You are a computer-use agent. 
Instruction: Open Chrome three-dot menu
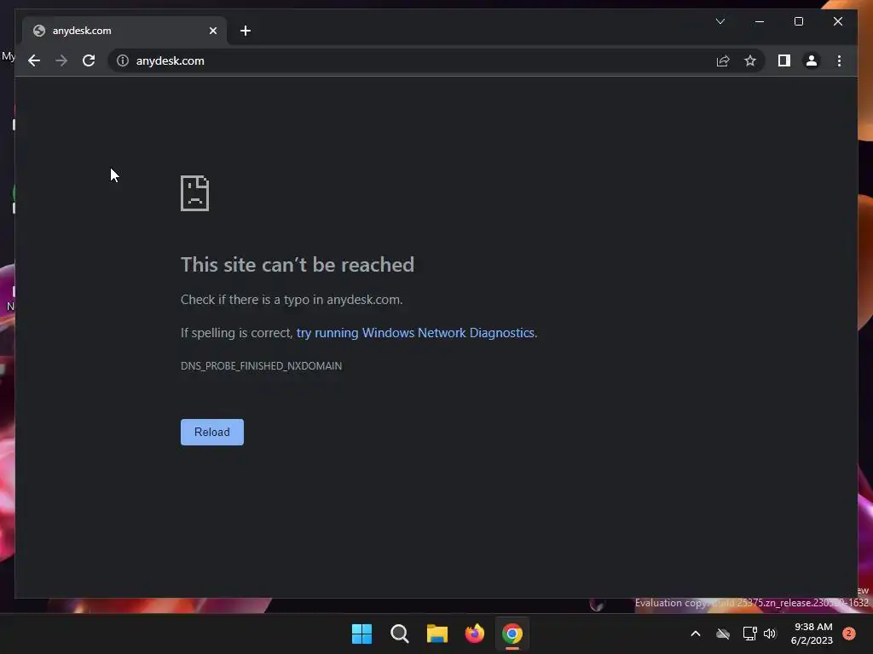[x=839, y=60]
